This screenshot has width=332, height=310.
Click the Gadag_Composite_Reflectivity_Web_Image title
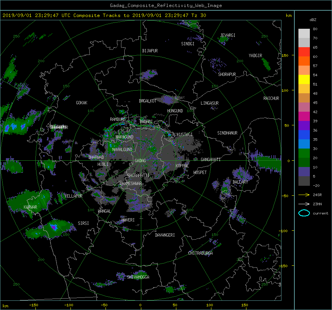point(166,6)
